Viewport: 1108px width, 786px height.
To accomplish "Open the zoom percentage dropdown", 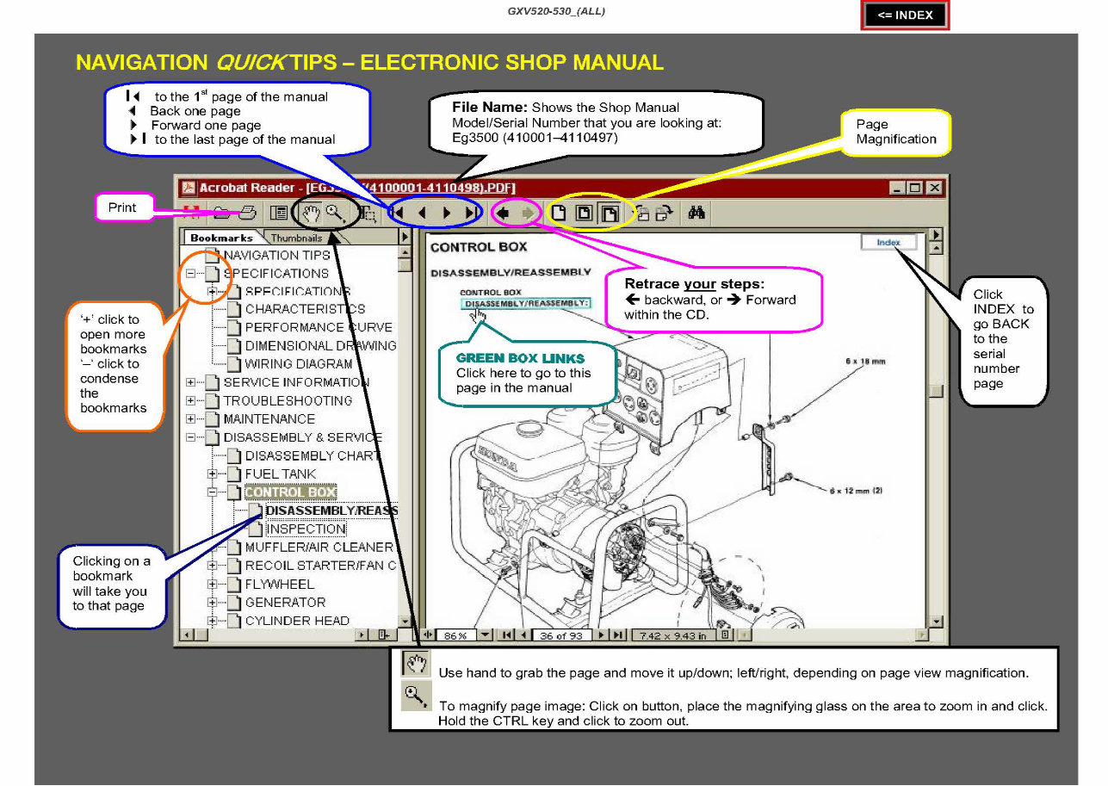I will 484,635.
